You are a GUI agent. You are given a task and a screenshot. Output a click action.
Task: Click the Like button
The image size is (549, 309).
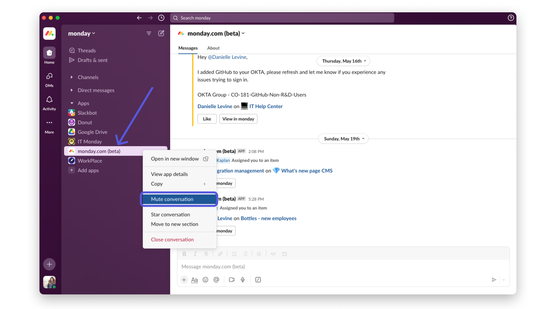[x=207, y=119]
